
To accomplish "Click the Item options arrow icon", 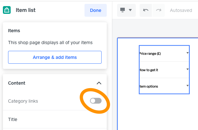I will click(x=187, y=86).
